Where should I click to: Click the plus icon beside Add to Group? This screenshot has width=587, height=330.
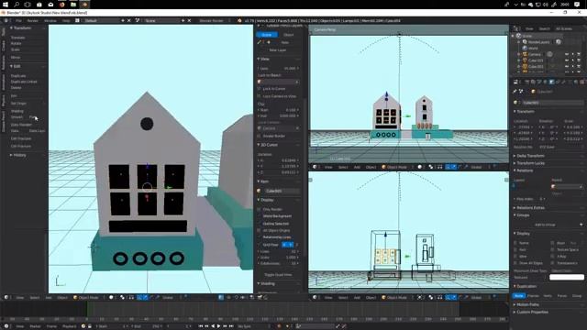tap(581, 225)
